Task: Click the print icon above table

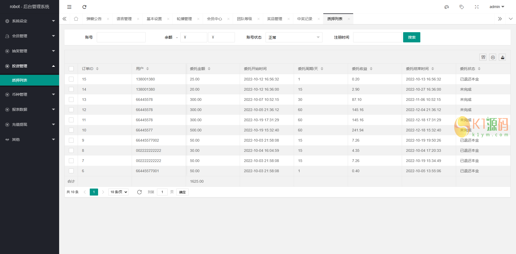Action: tap(493, 57)
